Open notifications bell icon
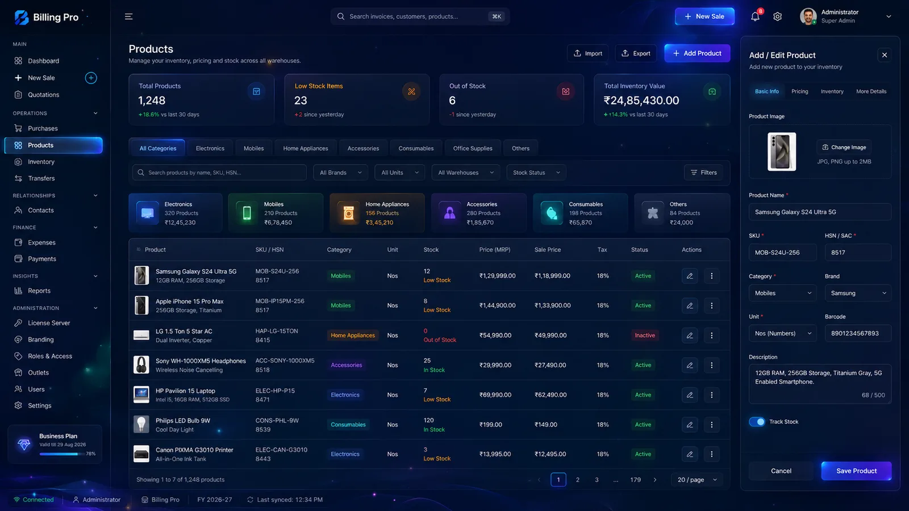The image size is (909, 511). [x=755, y=16]
